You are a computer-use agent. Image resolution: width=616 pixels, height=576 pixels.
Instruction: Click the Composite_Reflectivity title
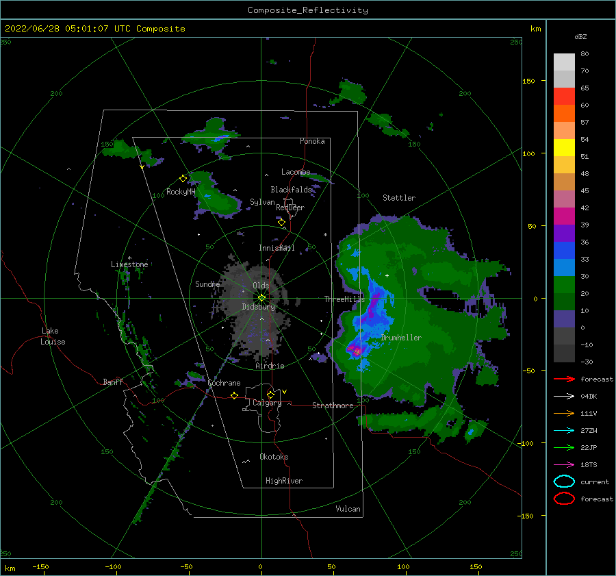(308, 10)
